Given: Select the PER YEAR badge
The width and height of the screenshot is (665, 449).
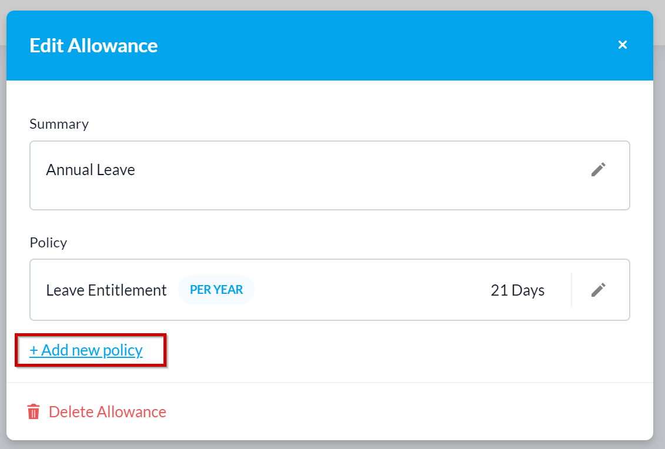Looking at the screenshot, I should pyautogui.click(x=216, y=290).
